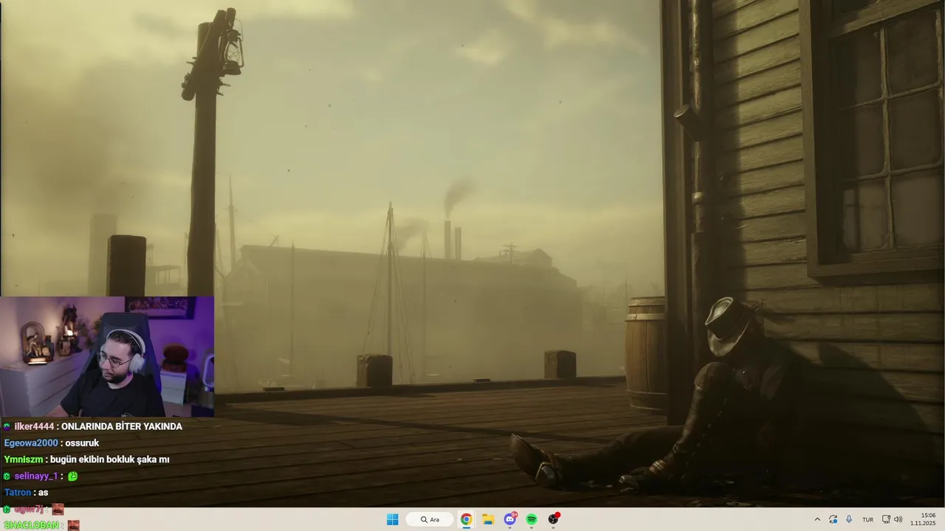Click the streamer webcam overlay
The height and width of the screenshot is (531, 945).
(107, 357)
